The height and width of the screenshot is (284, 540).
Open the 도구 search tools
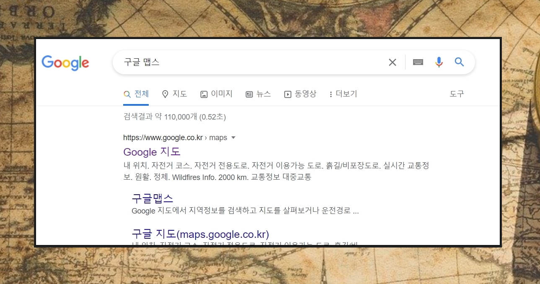pos(457,94)
